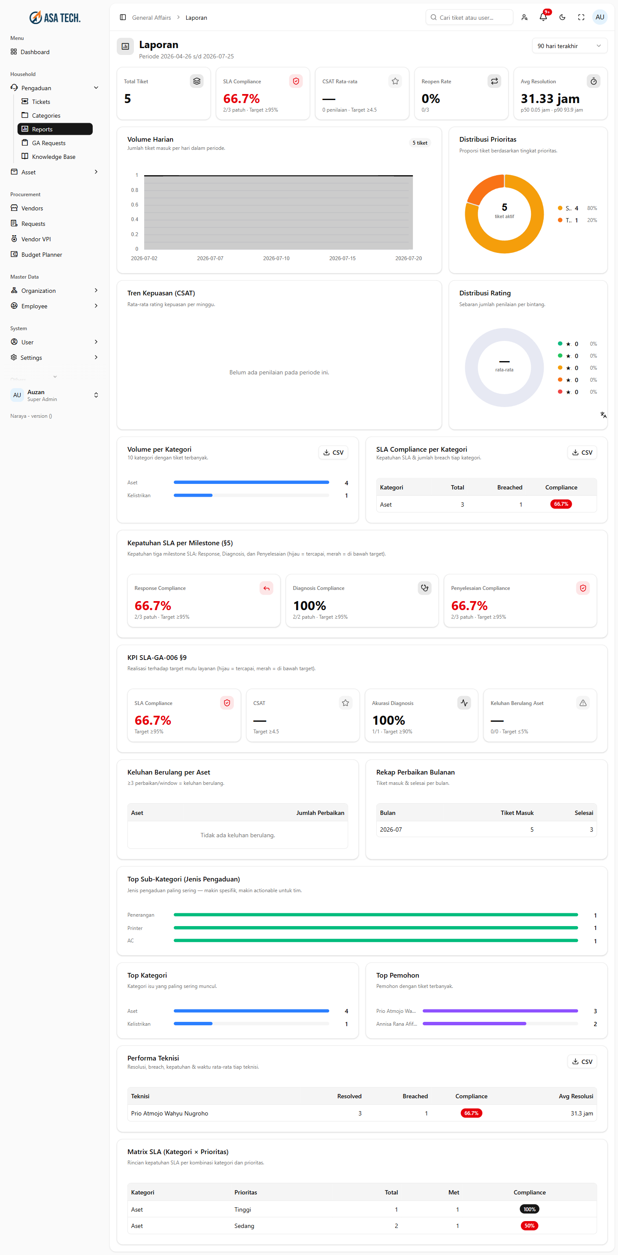The image size is (618, 1255).
Task: Toggle dark mode moon icon
Action: coord(562,17)
